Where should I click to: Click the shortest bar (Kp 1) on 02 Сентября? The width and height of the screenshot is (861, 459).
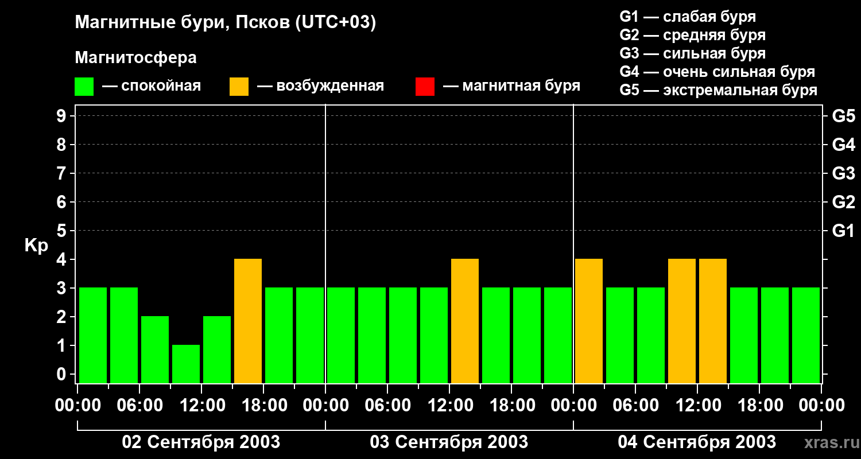click(186, 364)
